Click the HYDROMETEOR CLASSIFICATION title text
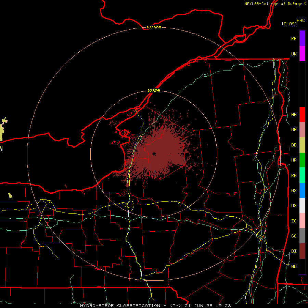308x308 pixels. [120, 306]
